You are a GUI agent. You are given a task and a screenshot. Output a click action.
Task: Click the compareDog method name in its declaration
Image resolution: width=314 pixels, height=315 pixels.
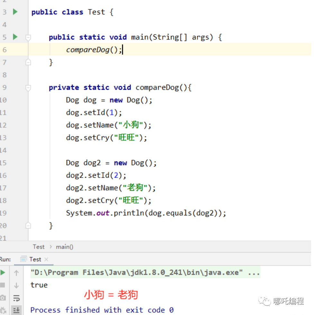157,88
